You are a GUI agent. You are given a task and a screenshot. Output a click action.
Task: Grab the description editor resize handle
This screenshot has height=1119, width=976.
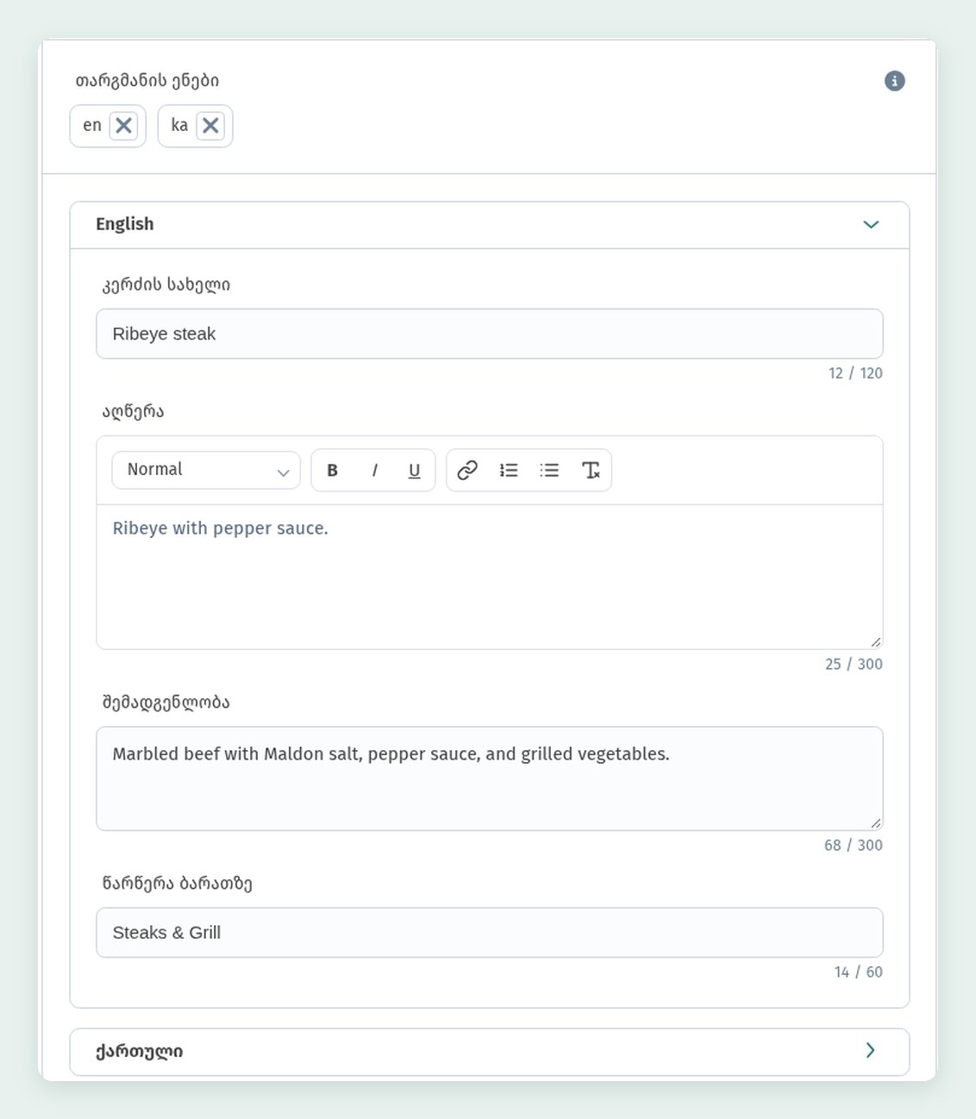pos(876,641)
